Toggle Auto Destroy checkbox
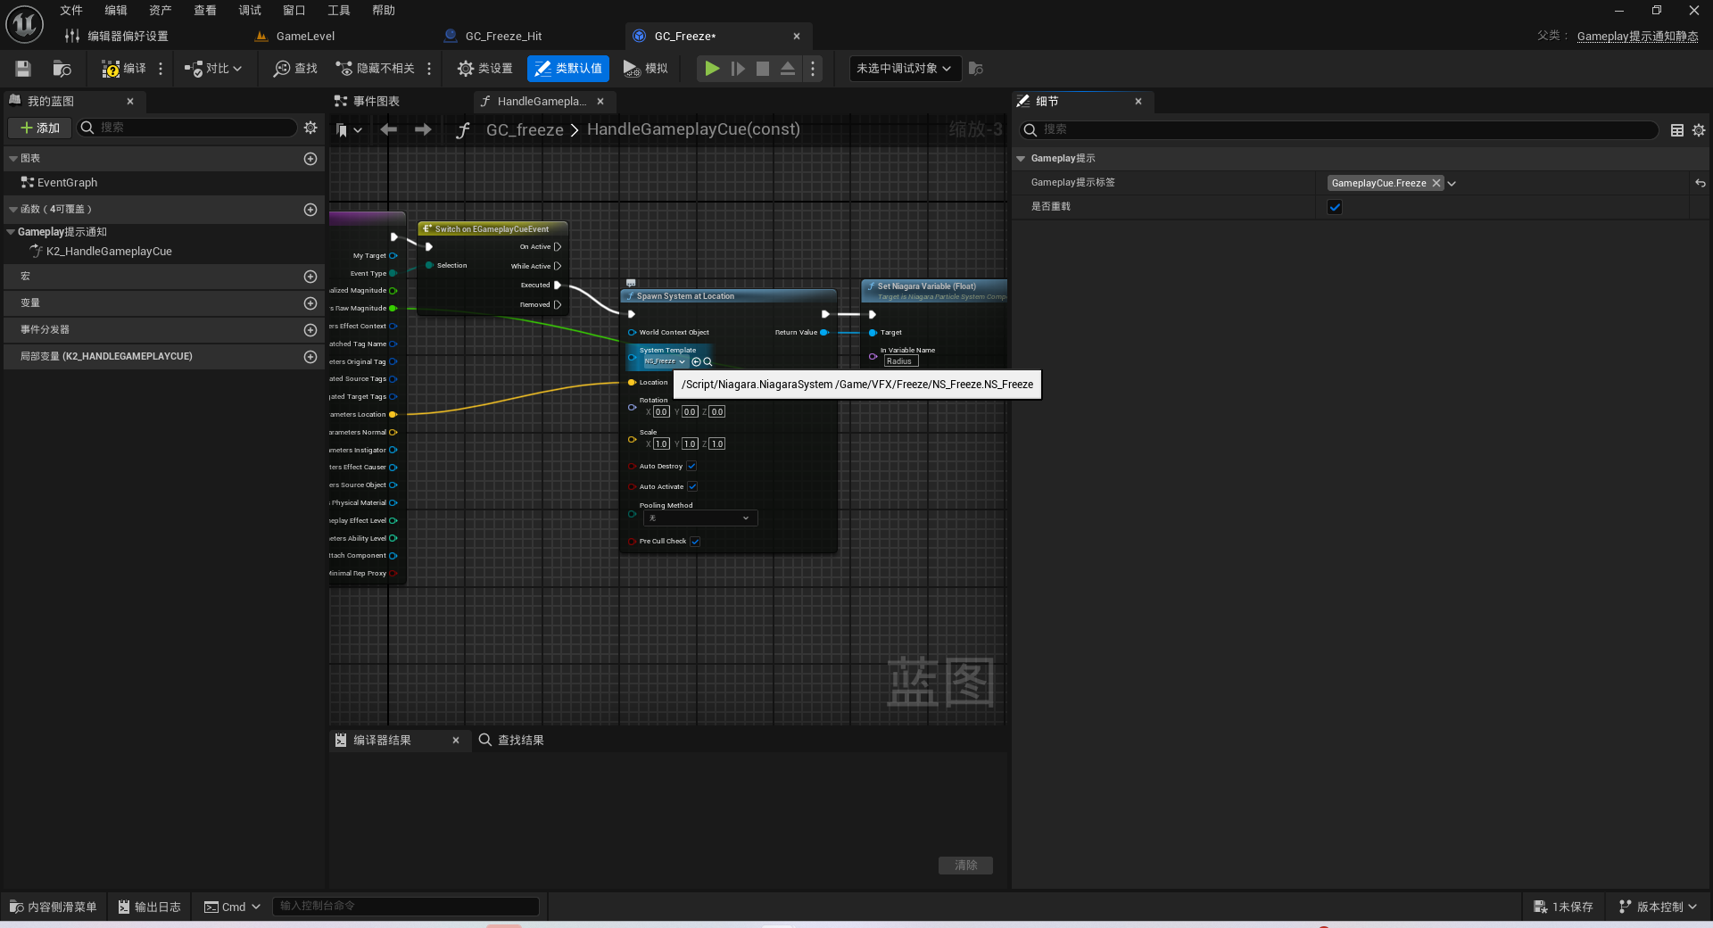 coord(691,466)
